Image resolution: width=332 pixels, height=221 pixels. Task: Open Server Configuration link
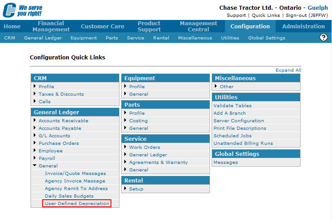[239, 120]
